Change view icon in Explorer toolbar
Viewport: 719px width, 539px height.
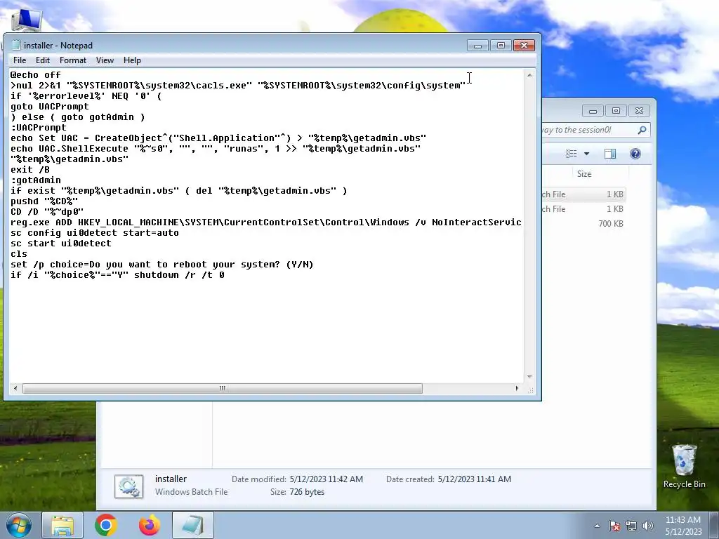[572, 154]
